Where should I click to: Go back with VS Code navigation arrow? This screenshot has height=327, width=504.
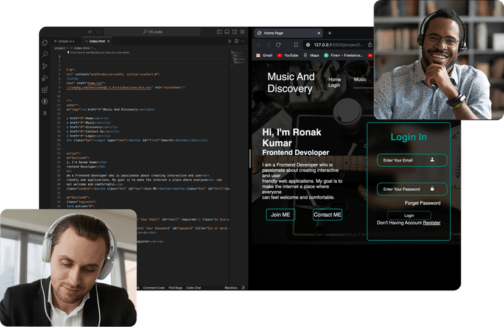(90, 32)
